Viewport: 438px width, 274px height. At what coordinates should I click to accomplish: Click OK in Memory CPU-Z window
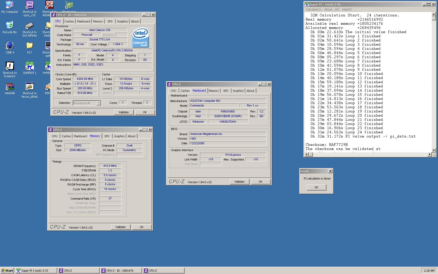point(142,227)
